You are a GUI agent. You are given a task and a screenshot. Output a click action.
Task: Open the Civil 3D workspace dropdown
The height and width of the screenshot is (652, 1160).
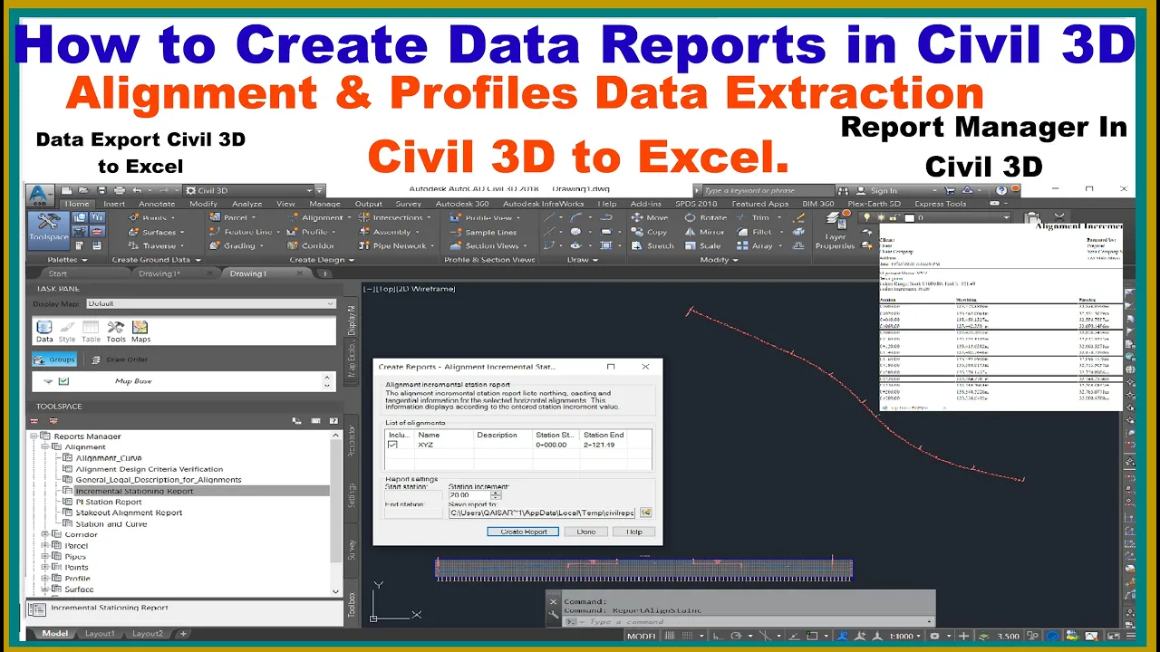(249, 190)
